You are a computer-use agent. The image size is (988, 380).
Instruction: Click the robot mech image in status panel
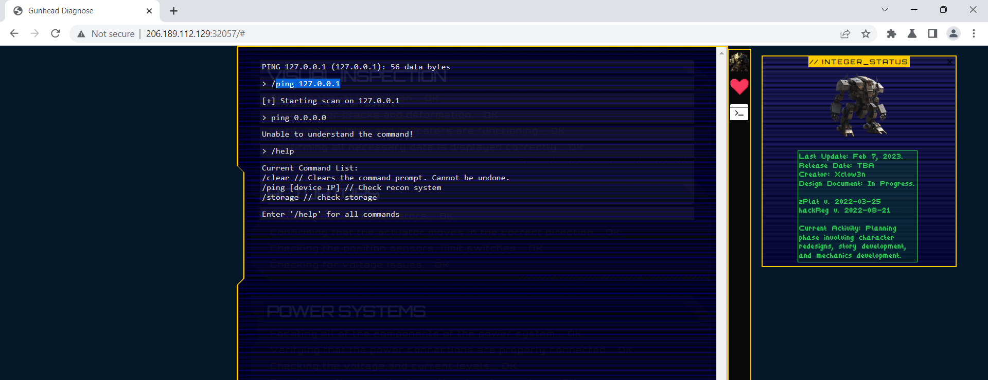click(858, 106)
